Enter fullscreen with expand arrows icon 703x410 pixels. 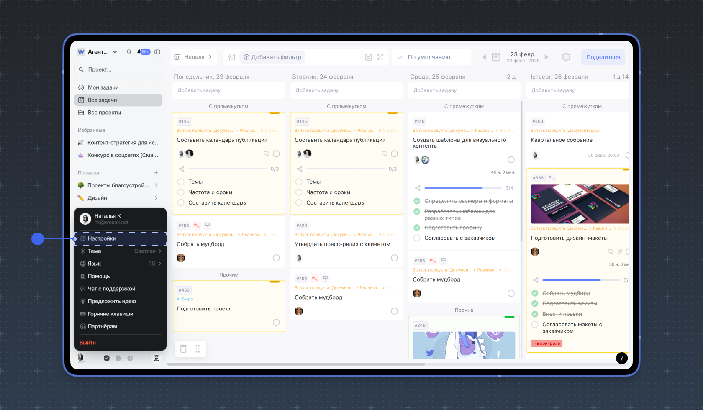pyautogui.click(x=380, y=57)
